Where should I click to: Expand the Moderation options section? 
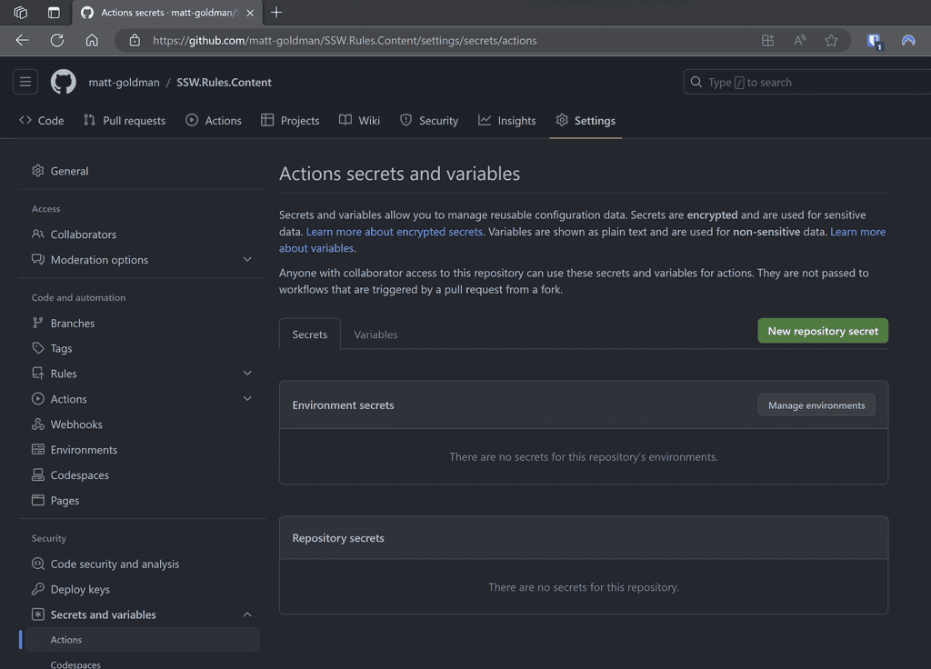(x=247, y=260)
